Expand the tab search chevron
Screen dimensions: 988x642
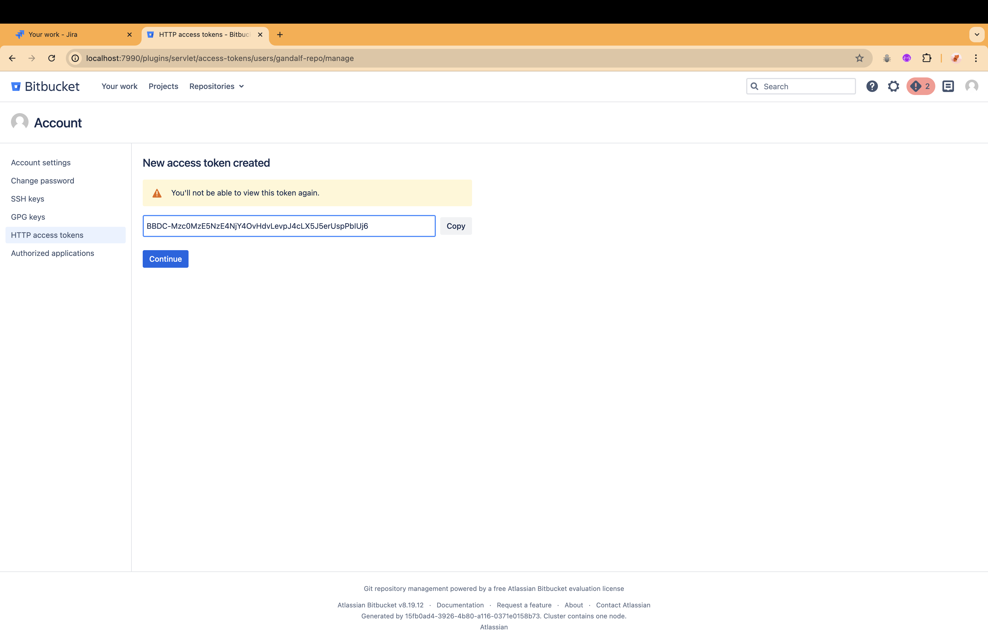point(977,35)
